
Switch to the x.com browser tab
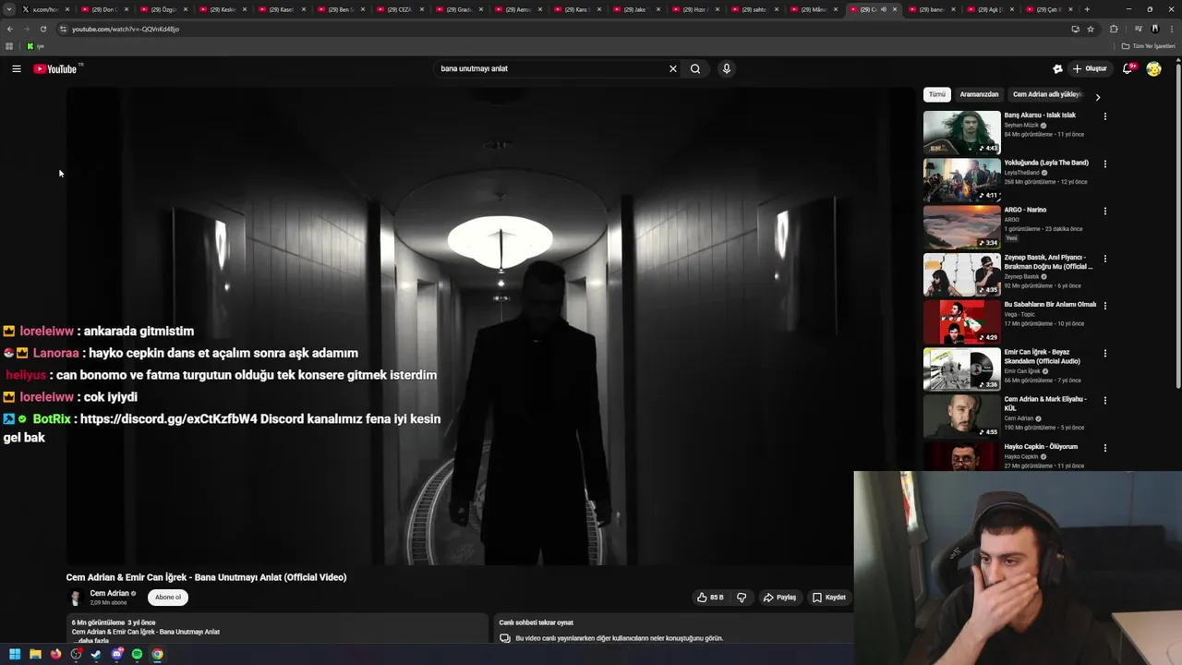tap(46, 9)
